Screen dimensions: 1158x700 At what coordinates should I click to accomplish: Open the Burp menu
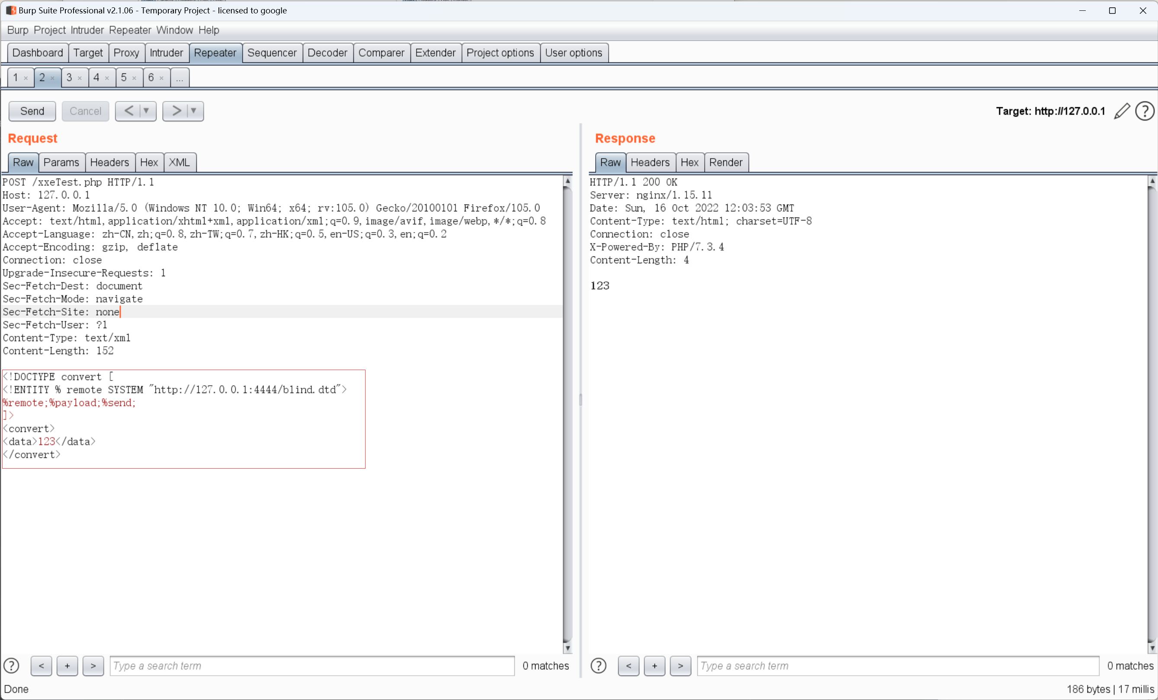(x=18, y=30)
